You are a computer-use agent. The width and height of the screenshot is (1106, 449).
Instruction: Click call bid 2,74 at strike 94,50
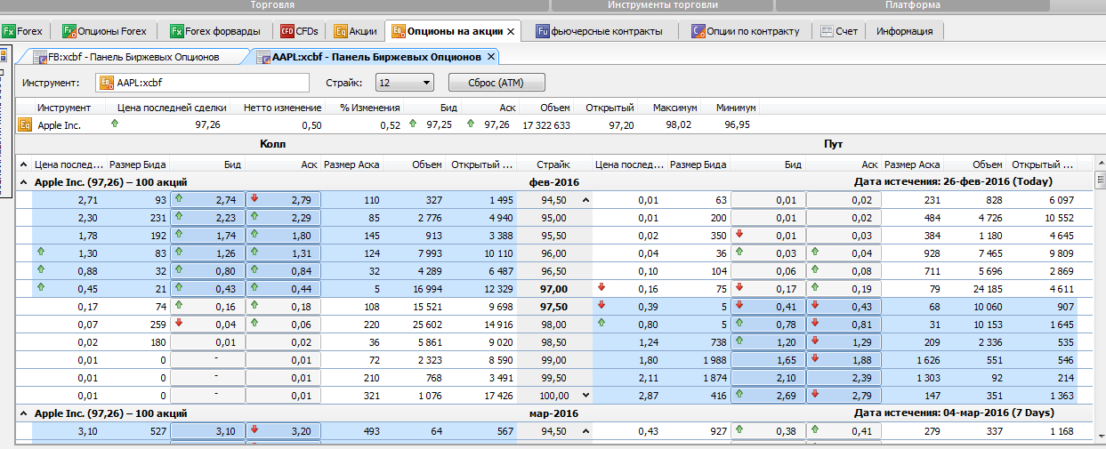tap(206, 200)
